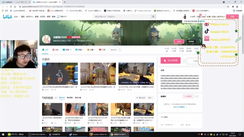The image size is (244, 137).
Task: Click the Windows Start button
Action: [x=3, y=134]
